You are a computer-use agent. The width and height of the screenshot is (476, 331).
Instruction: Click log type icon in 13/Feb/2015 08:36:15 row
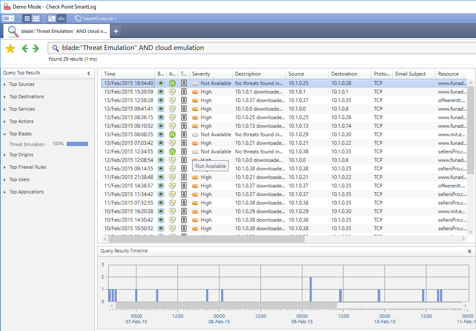[183, 117]
